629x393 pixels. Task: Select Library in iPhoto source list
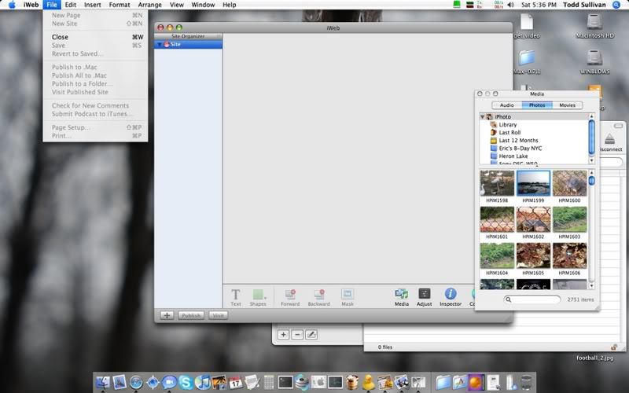pos(507,125)
